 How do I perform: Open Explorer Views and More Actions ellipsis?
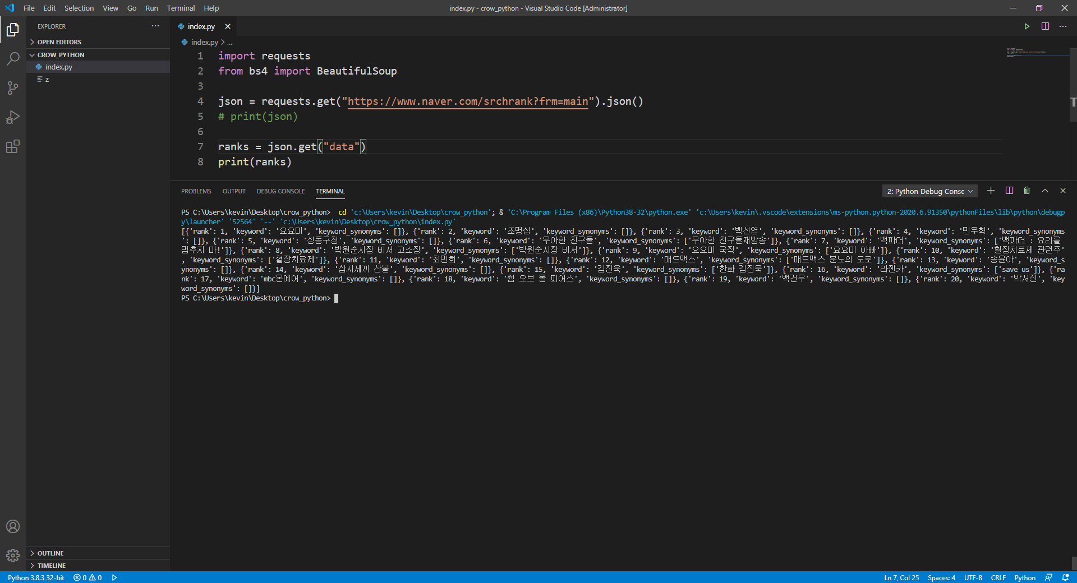pyautogui.click(x=155, y=26)
